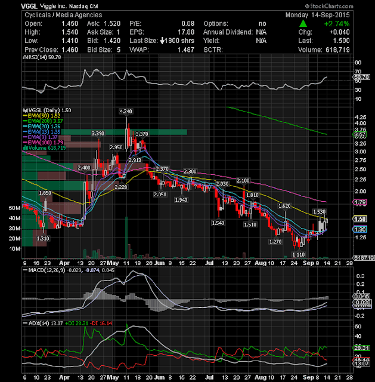Screen dimensions: 375x382
Task: Click the 1.530 price label
Action: coord(320,212)
